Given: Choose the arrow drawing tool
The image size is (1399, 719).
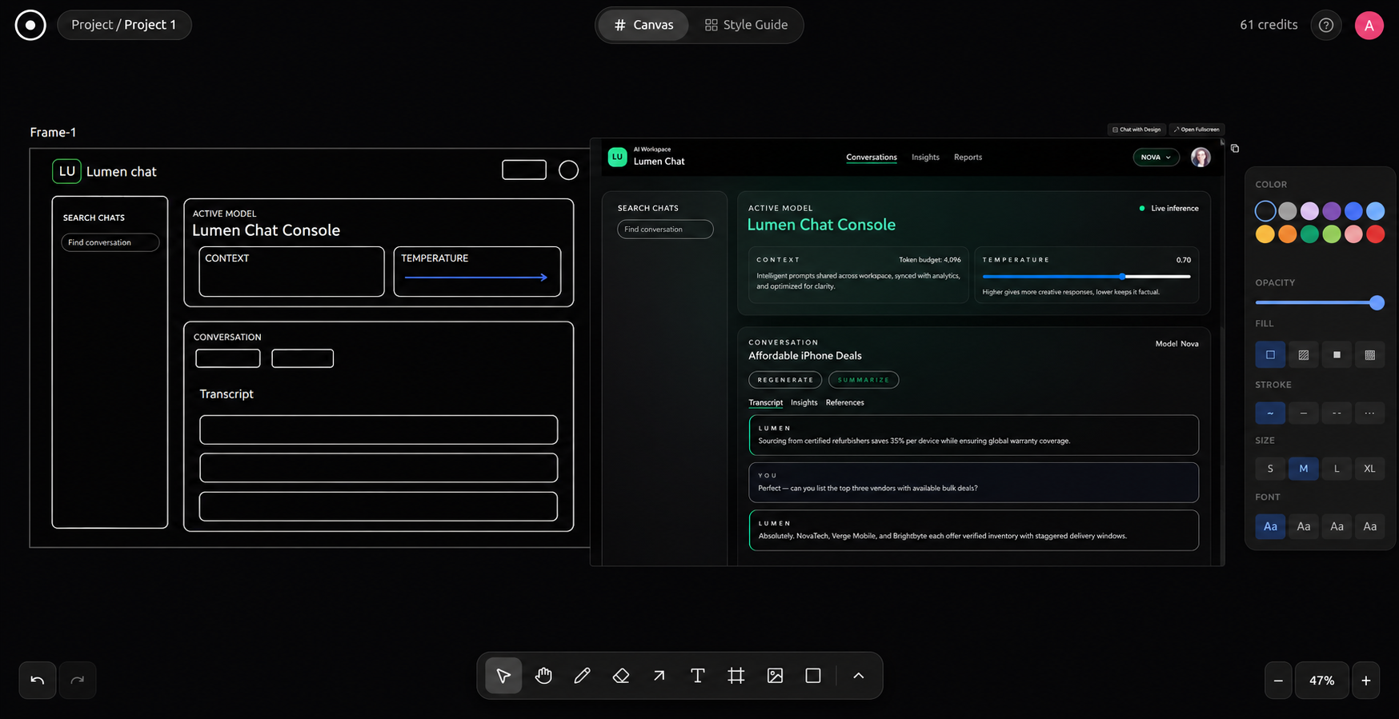Looking at the screenshot, I should pyautogui.click(x=659, y=676).
